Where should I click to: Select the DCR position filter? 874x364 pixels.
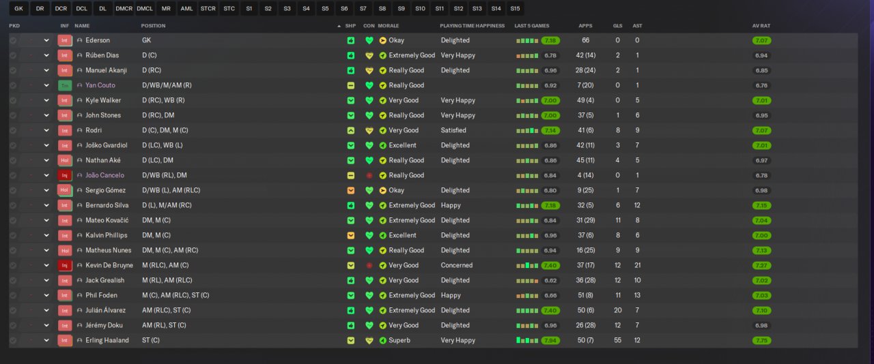(61, 9)
